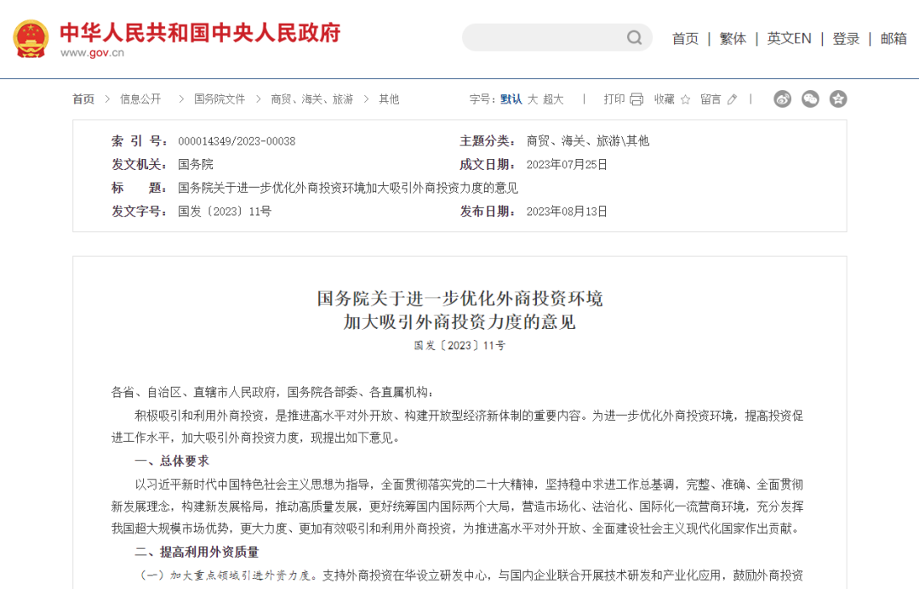Switch font size to 大
The image size is (919, 589).
click(531, 99)
